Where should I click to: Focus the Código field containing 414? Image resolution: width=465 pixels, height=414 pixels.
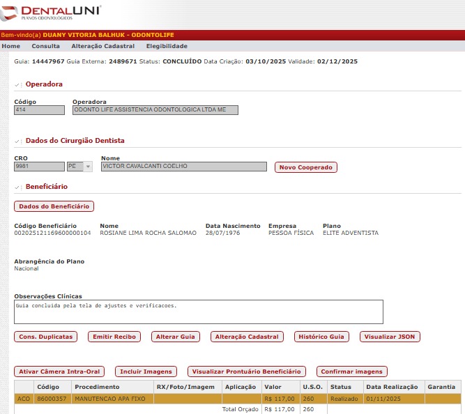(x=39, y=110)
